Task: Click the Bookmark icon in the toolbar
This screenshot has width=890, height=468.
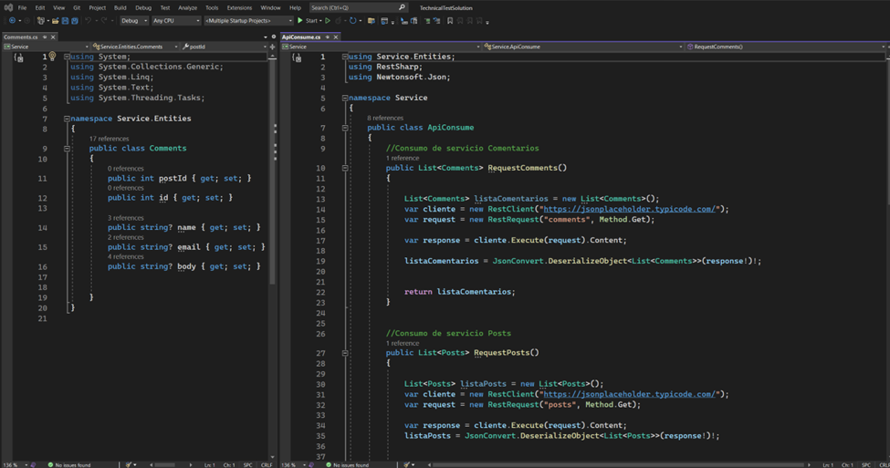Action: tap(449, 20)
